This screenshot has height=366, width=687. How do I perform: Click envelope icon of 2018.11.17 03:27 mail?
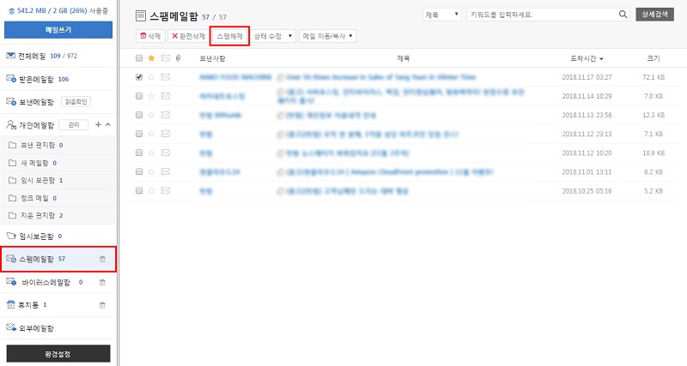[165, 77]
